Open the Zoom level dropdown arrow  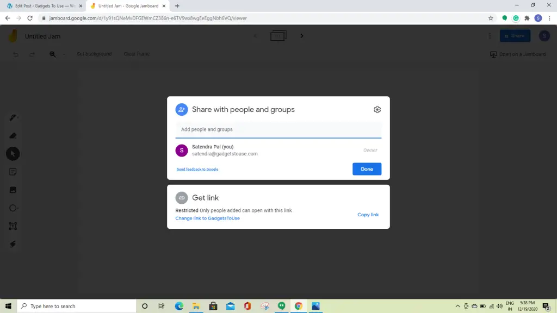point(64,55)
